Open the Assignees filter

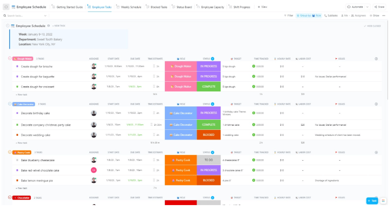359,16
